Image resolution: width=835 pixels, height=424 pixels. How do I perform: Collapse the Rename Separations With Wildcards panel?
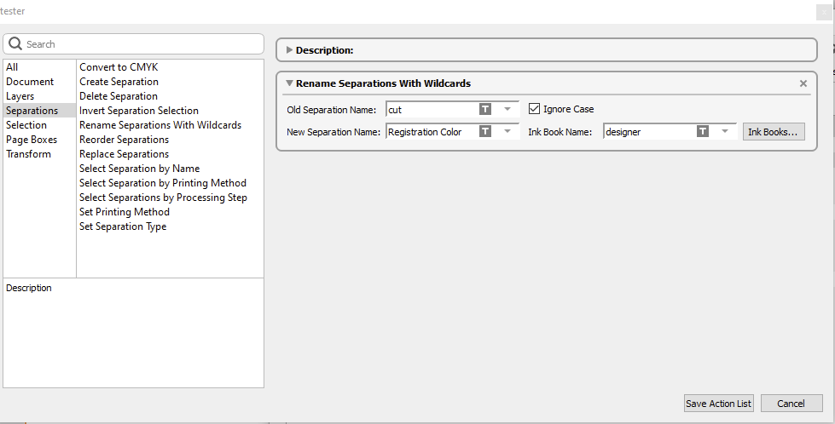click(x=289, y=83)
